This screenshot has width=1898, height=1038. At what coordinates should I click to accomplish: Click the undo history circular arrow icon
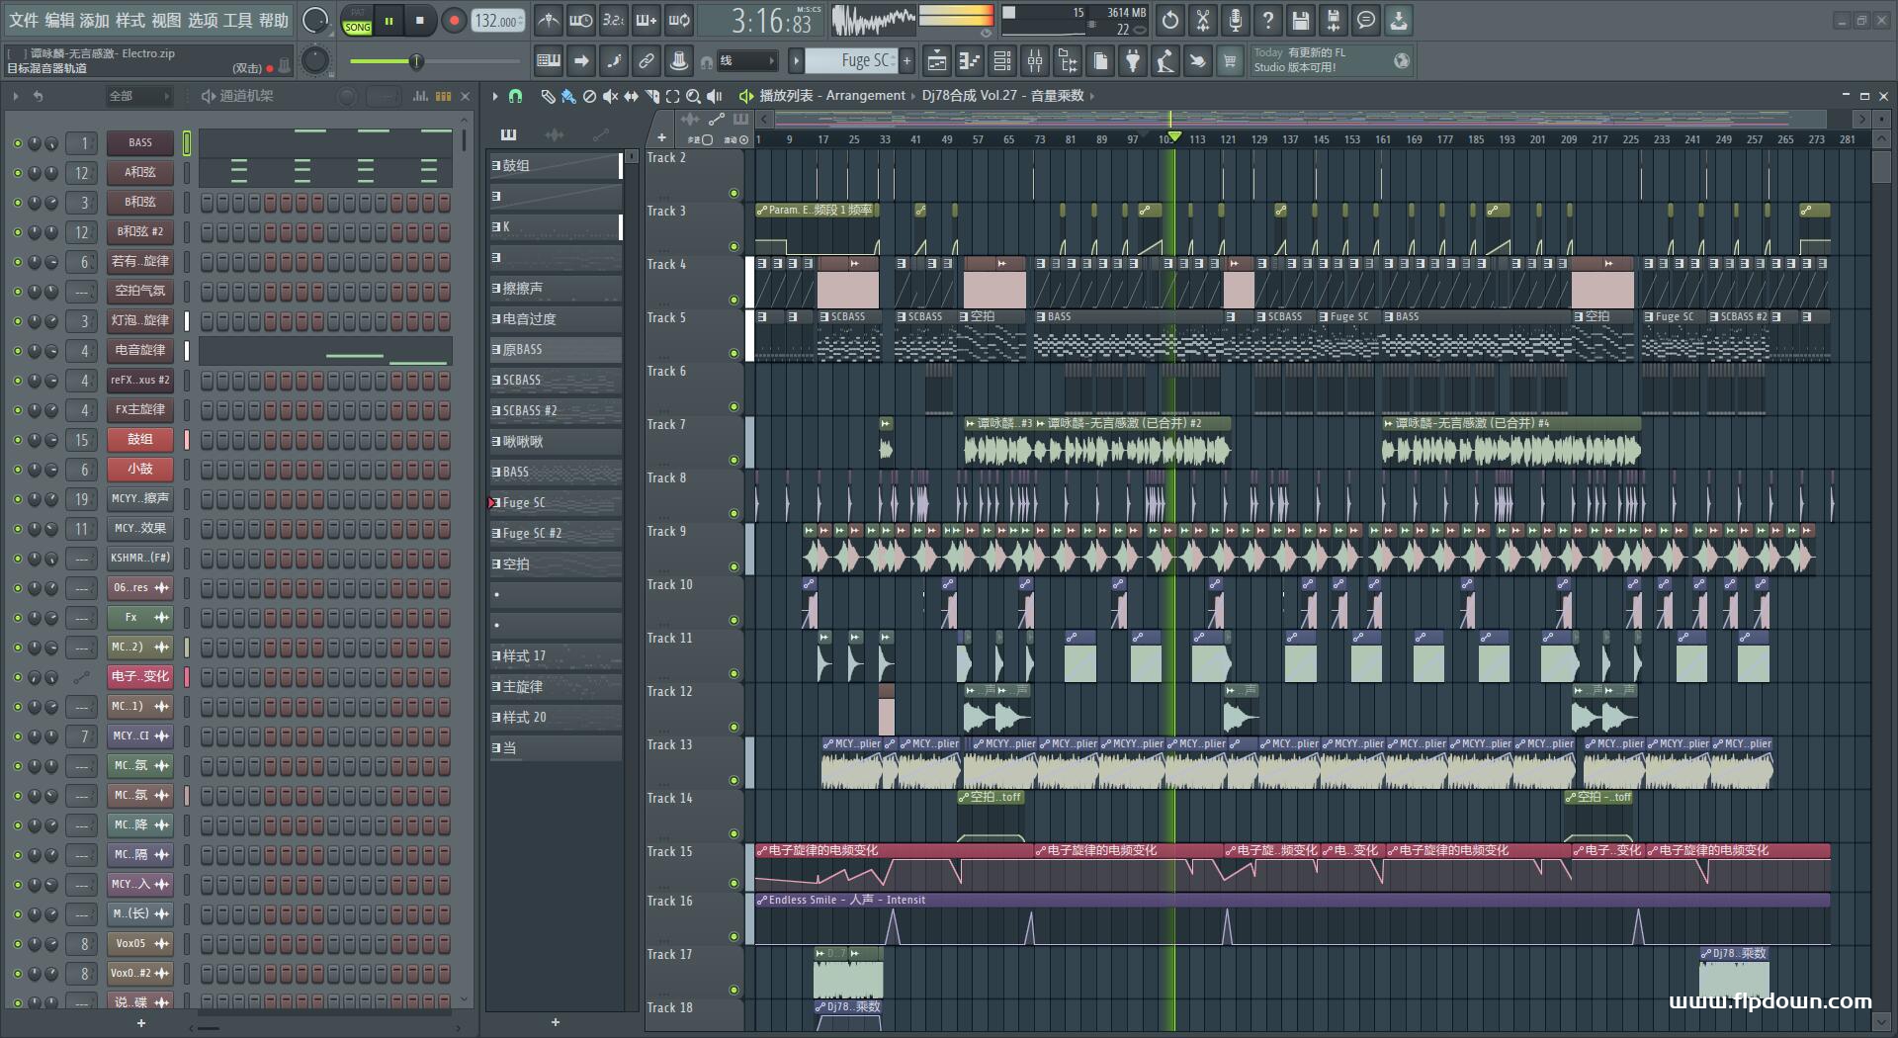(x=1170, y=20)
